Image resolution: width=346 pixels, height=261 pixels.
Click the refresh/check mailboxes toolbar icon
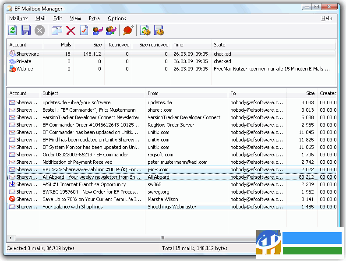pyautogui.click(x=13, y=30)
